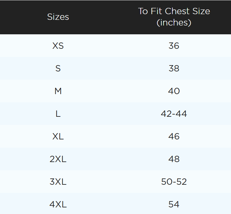Choose the L size cell
The height and width of the screenshot is (214, 231).
(x=58, y=114)
